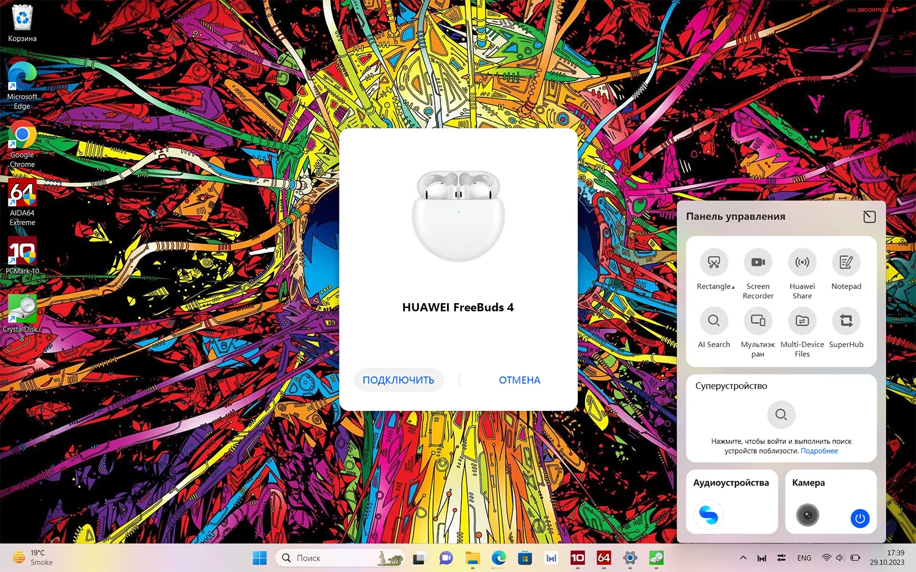Click PC Manager tray icon
The image size is (916, 572).
(x=762, y=558)
